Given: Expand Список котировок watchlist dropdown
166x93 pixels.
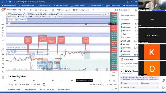Looking at the screenshot, I should pyautogui.click(x=129, y=15).
